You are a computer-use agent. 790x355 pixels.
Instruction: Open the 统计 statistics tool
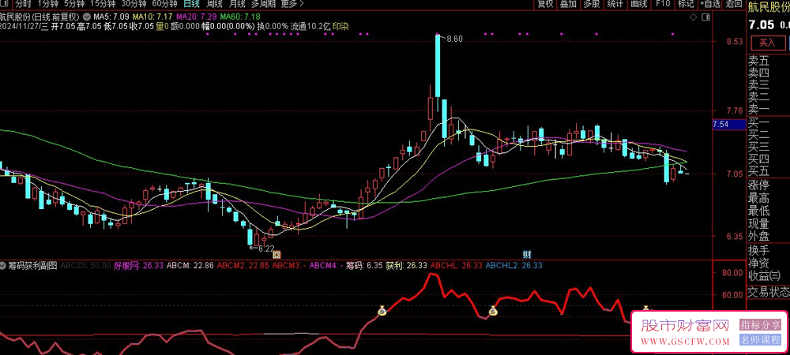coord(615,4)
